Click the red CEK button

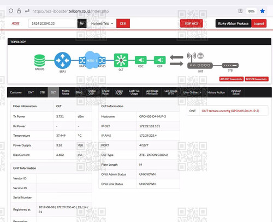[x=123, y=24]
